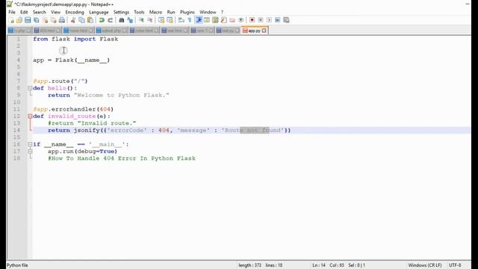This screenshot has height=269, width=478.
Task: Place cursor in 'from flask import Flask' line
Action: 75,39
